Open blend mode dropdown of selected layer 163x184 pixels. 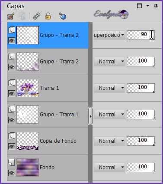[x=109, y=35]
